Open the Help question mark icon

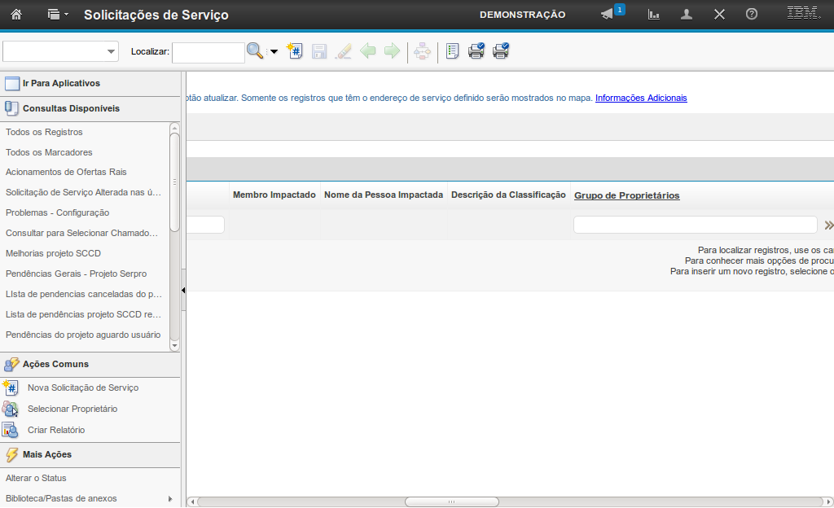tap(752, 15)
